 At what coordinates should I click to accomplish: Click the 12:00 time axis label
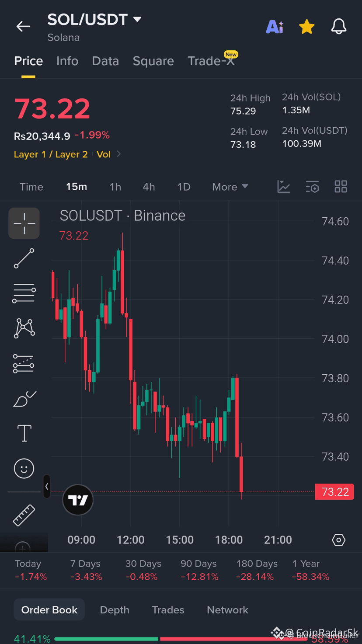[130, 540]
